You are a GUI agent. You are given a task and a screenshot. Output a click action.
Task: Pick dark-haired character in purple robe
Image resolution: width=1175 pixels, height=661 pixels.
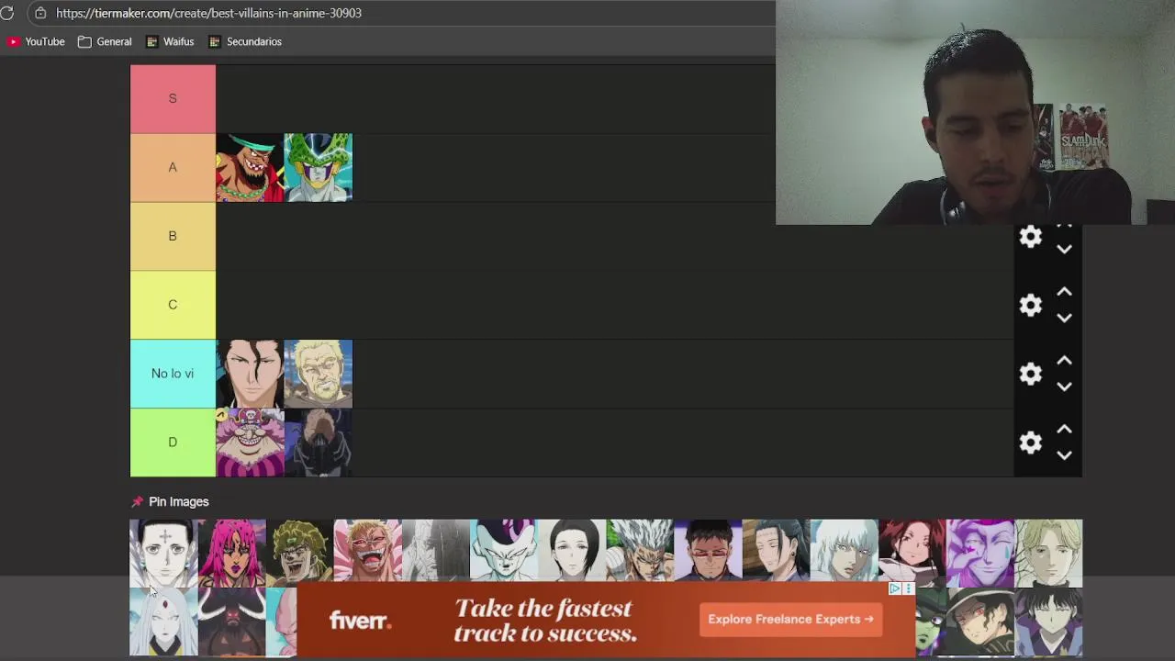(1048, 622)
